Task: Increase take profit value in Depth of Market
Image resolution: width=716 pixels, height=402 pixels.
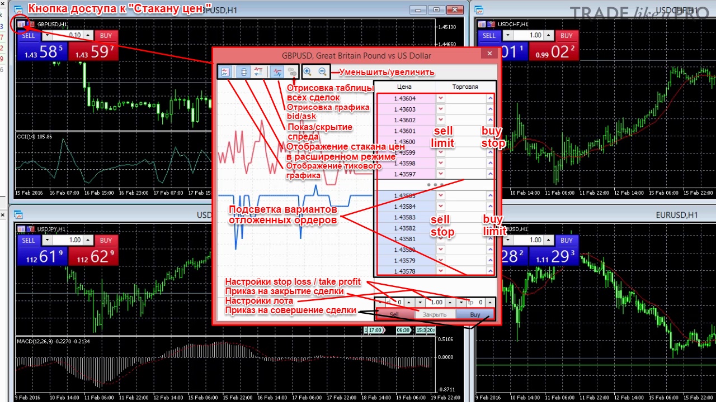Action: pos(490,302)
